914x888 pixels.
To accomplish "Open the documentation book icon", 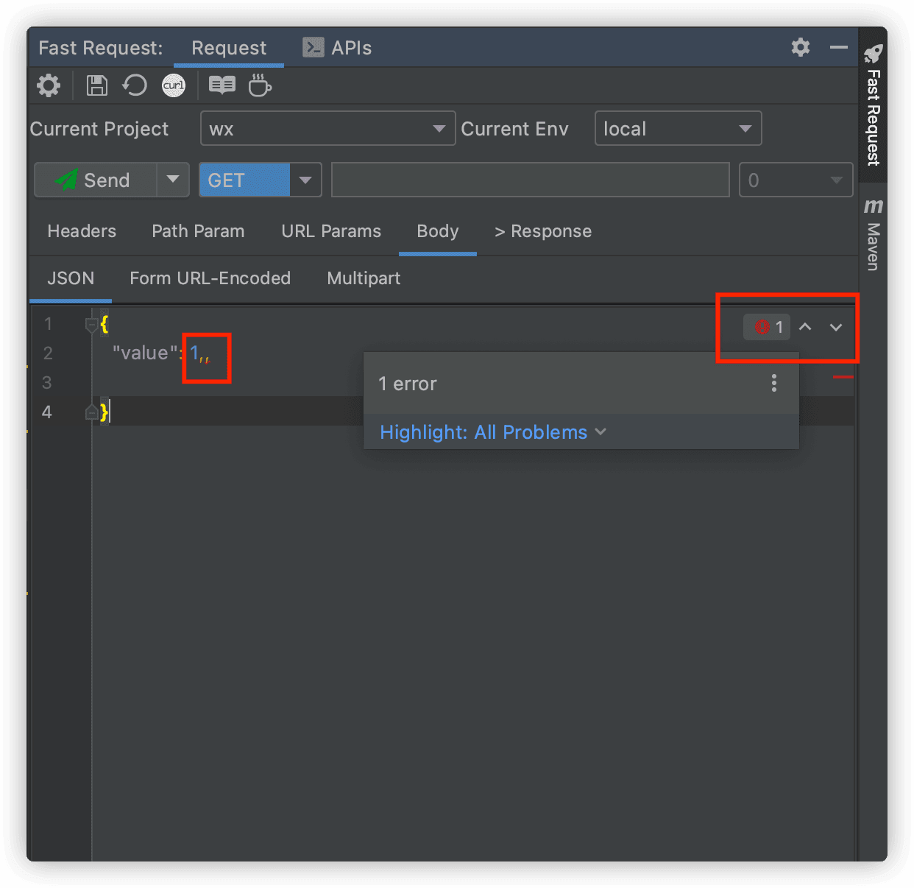I will click(222, 85).
